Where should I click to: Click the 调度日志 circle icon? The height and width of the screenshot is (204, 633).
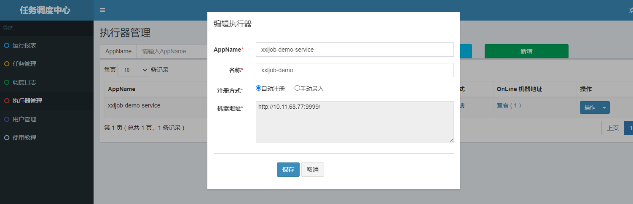coord(6,82)
